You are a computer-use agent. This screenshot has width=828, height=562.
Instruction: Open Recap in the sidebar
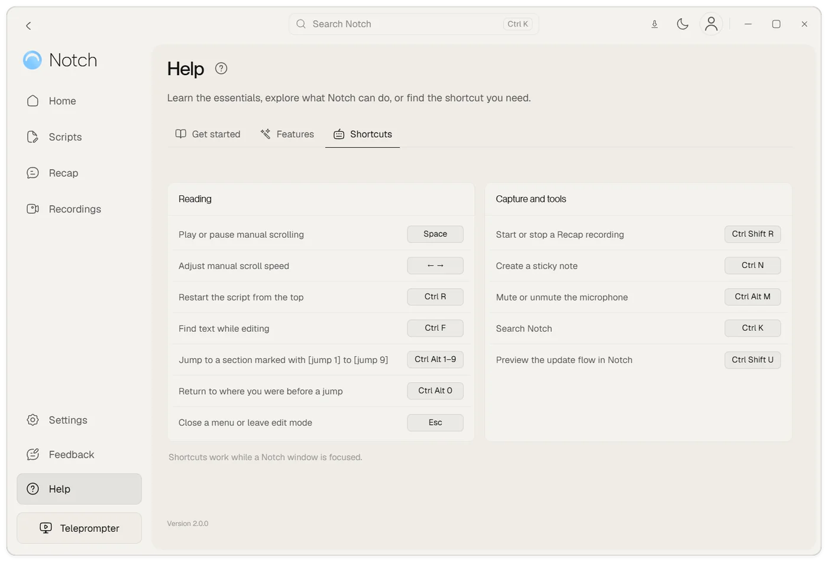click(79, 173)
